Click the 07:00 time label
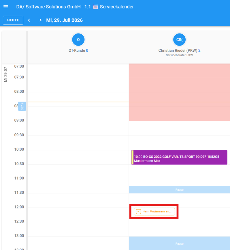230x250 pixels. 19,66
